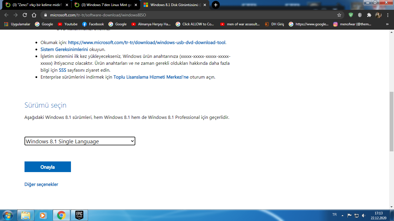Viewport: 394px width, 221px height.
Task: Click the Onayla button
Action: click(x=48, y=167)
